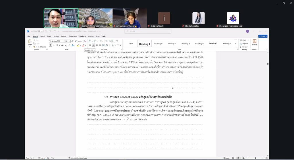This screenshot has height=160, width=294.
Task: Increase font size with grow icon
Action: click(x=72, y=41)
